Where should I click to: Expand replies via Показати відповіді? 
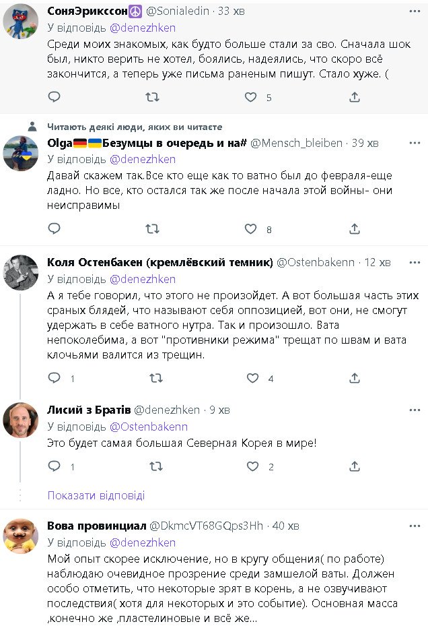point(96,495)
